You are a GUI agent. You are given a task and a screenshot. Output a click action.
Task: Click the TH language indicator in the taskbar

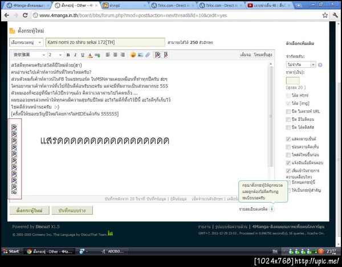point(275,251)
